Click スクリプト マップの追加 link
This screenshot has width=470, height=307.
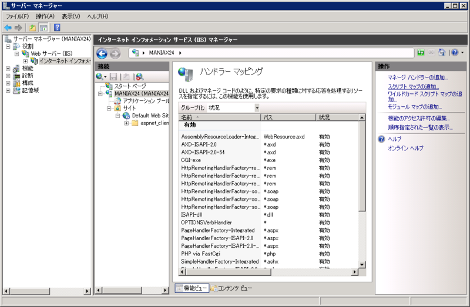click(414, 86)
